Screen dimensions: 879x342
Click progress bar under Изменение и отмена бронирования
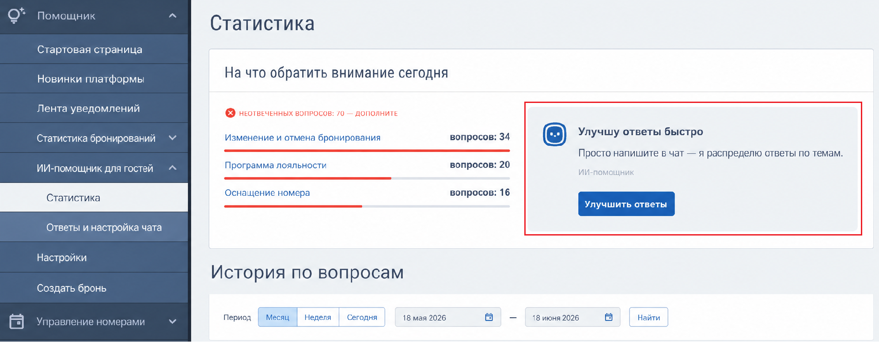click(367, 151)
